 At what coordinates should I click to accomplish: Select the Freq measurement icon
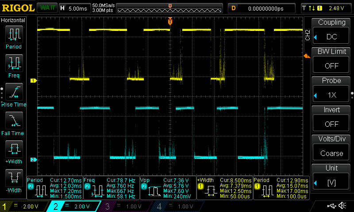tap(13, 64)
